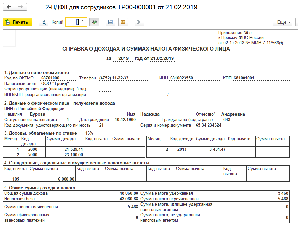This screenshot has height=228, width=298.
Task: Click income amount cell 23 100.00
Action: (x=65, y=155)
